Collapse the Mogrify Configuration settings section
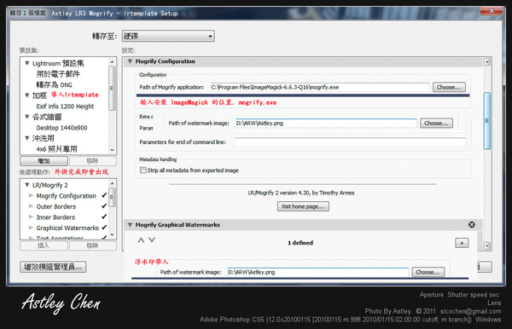The width and height of the screenshot is (512, 329). 130,61
